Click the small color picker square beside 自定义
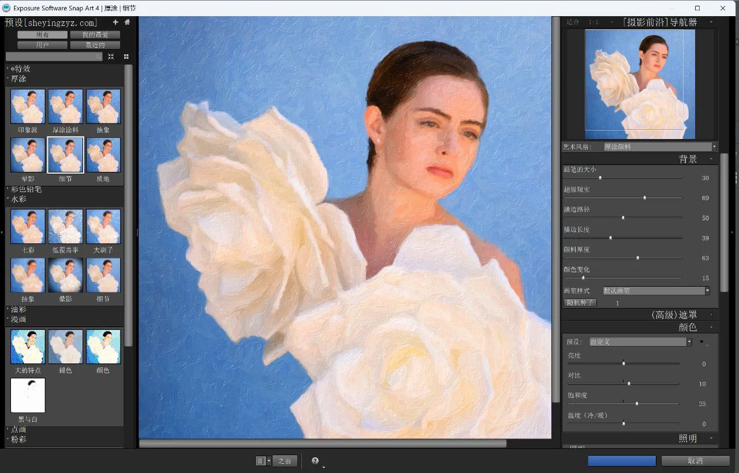The image size is (739, 473). 701,341
